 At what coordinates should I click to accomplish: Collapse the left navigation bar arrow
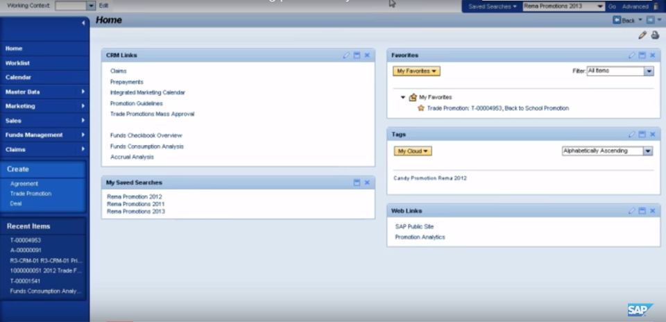83,23
